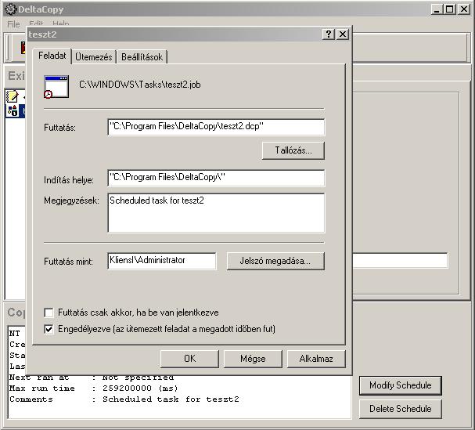Click the Alkalmaz apply button
Screen dimensions: 475x430
316,359
